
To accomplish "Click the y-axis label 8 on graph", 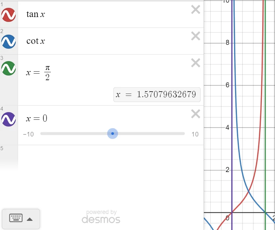I will click(227, 43).
